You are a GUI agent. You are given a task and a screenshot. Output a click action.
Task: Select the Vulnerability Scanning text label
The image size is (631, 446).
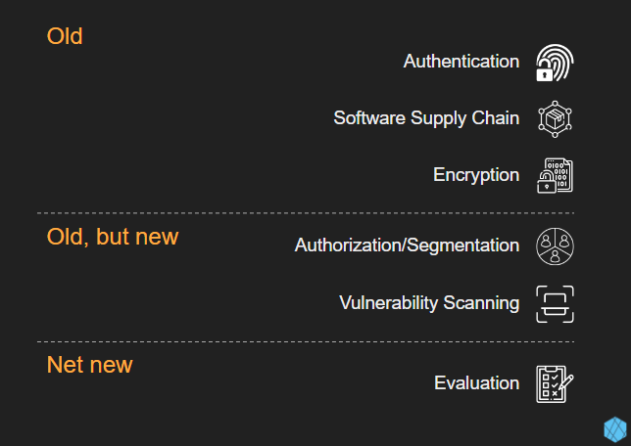click(429, 303)
